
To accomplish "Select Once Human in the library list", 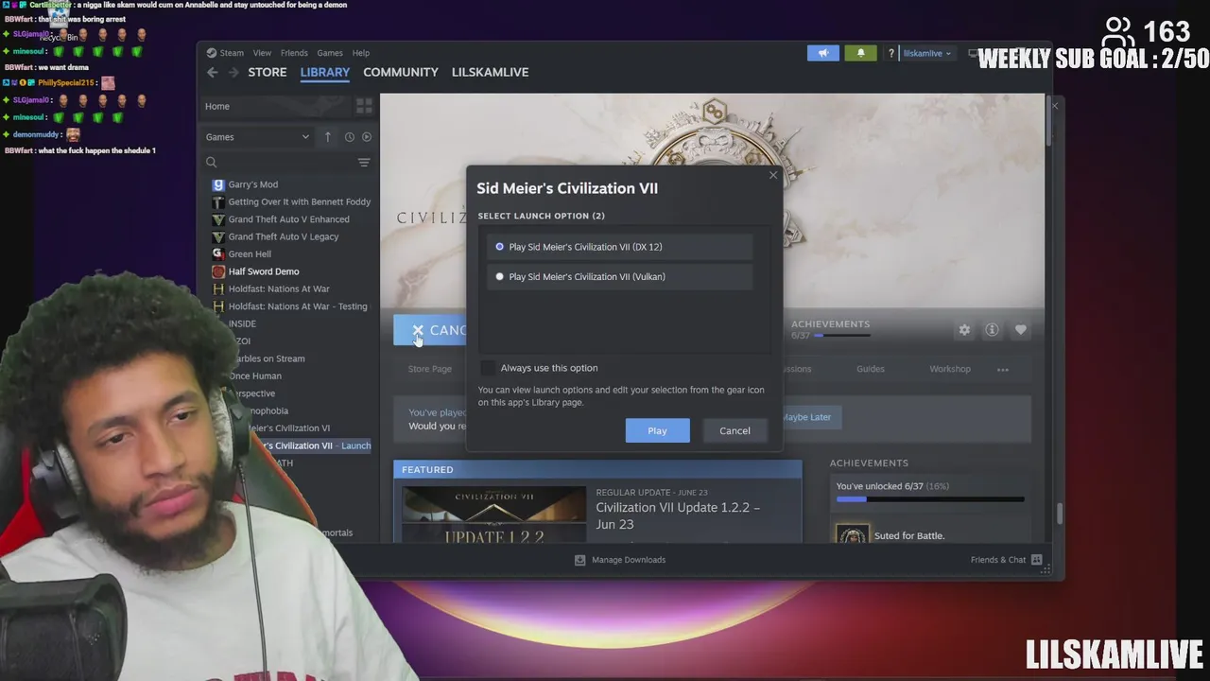I will [255, 375].
